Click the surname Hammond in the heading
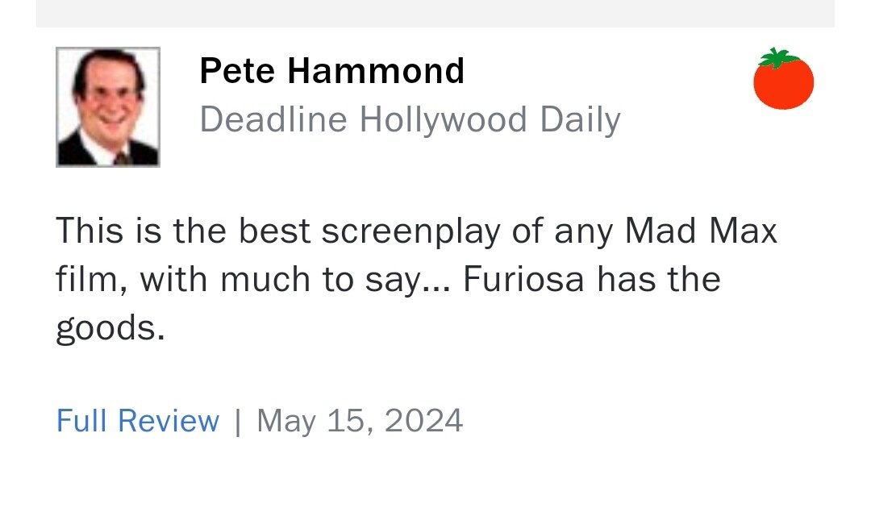871x508 pixels. pyautogui.click(x=376, y=71)
